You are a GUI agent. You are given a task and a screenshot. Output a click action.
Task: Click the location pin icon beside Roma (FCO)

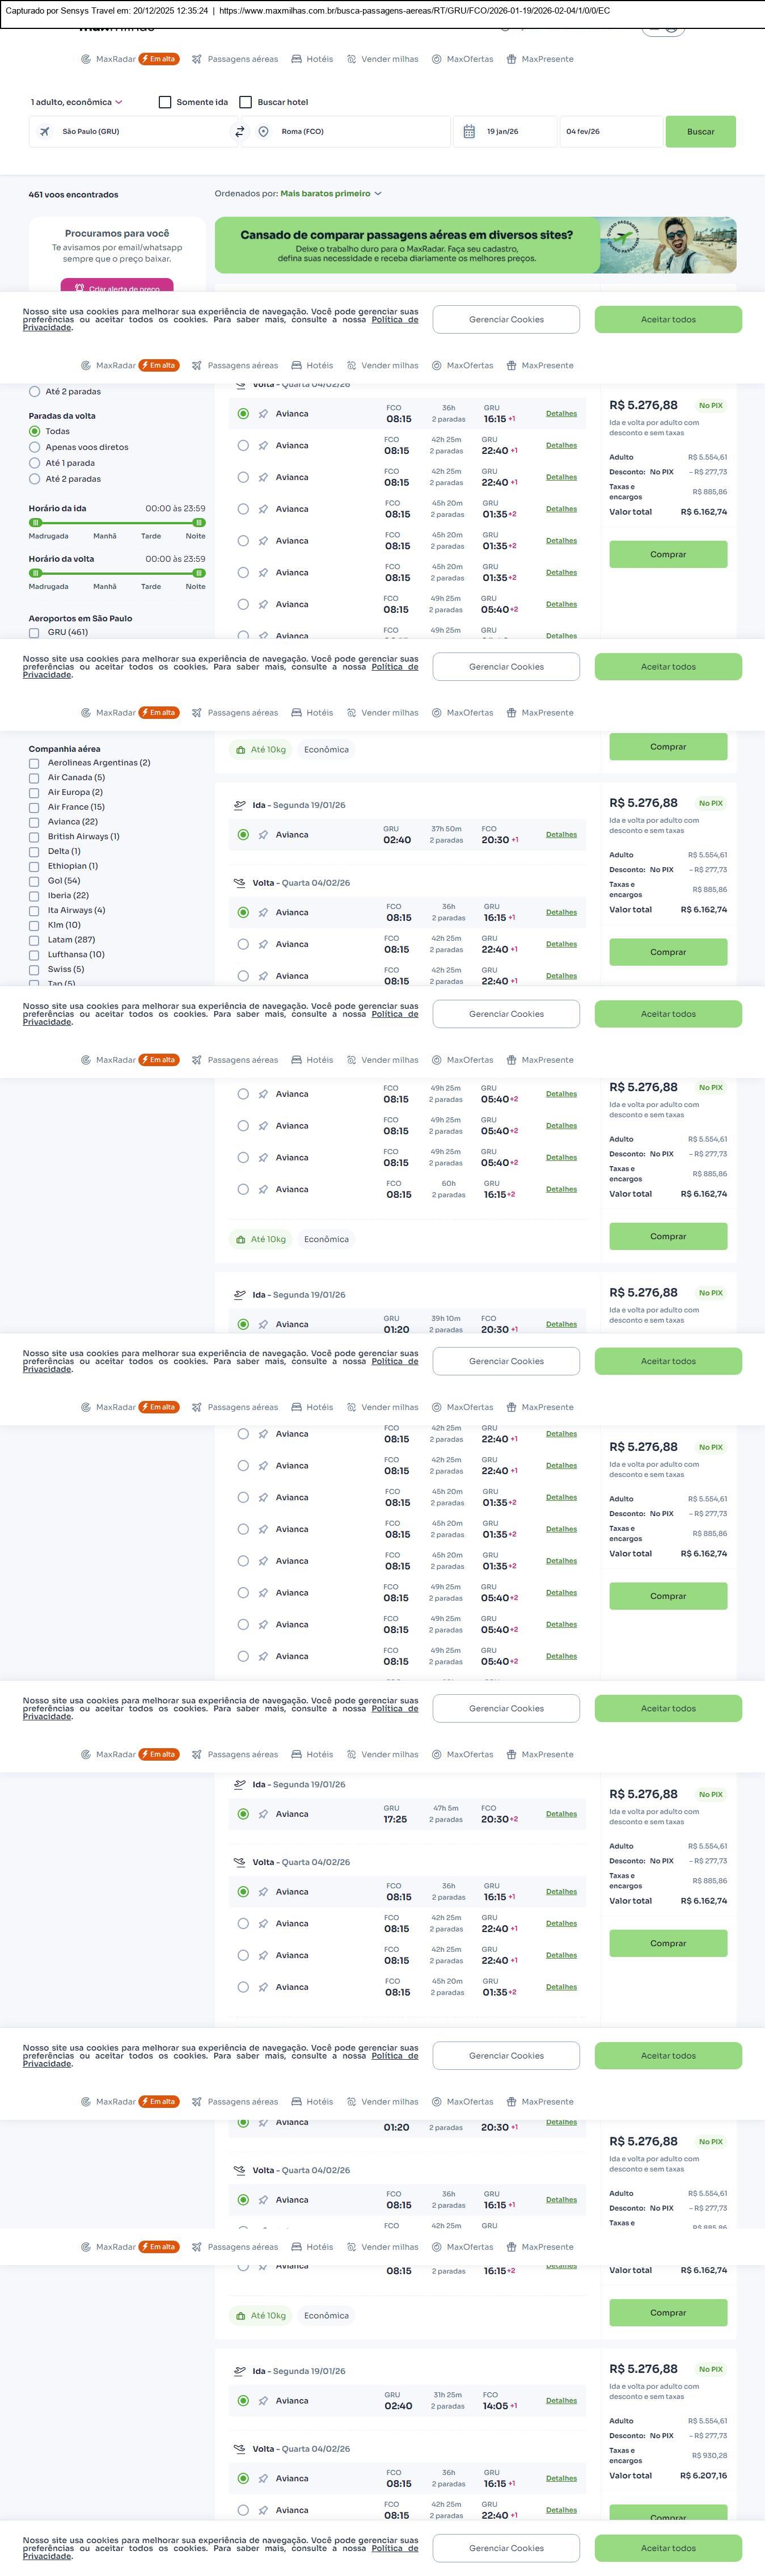tap(263, 131)
